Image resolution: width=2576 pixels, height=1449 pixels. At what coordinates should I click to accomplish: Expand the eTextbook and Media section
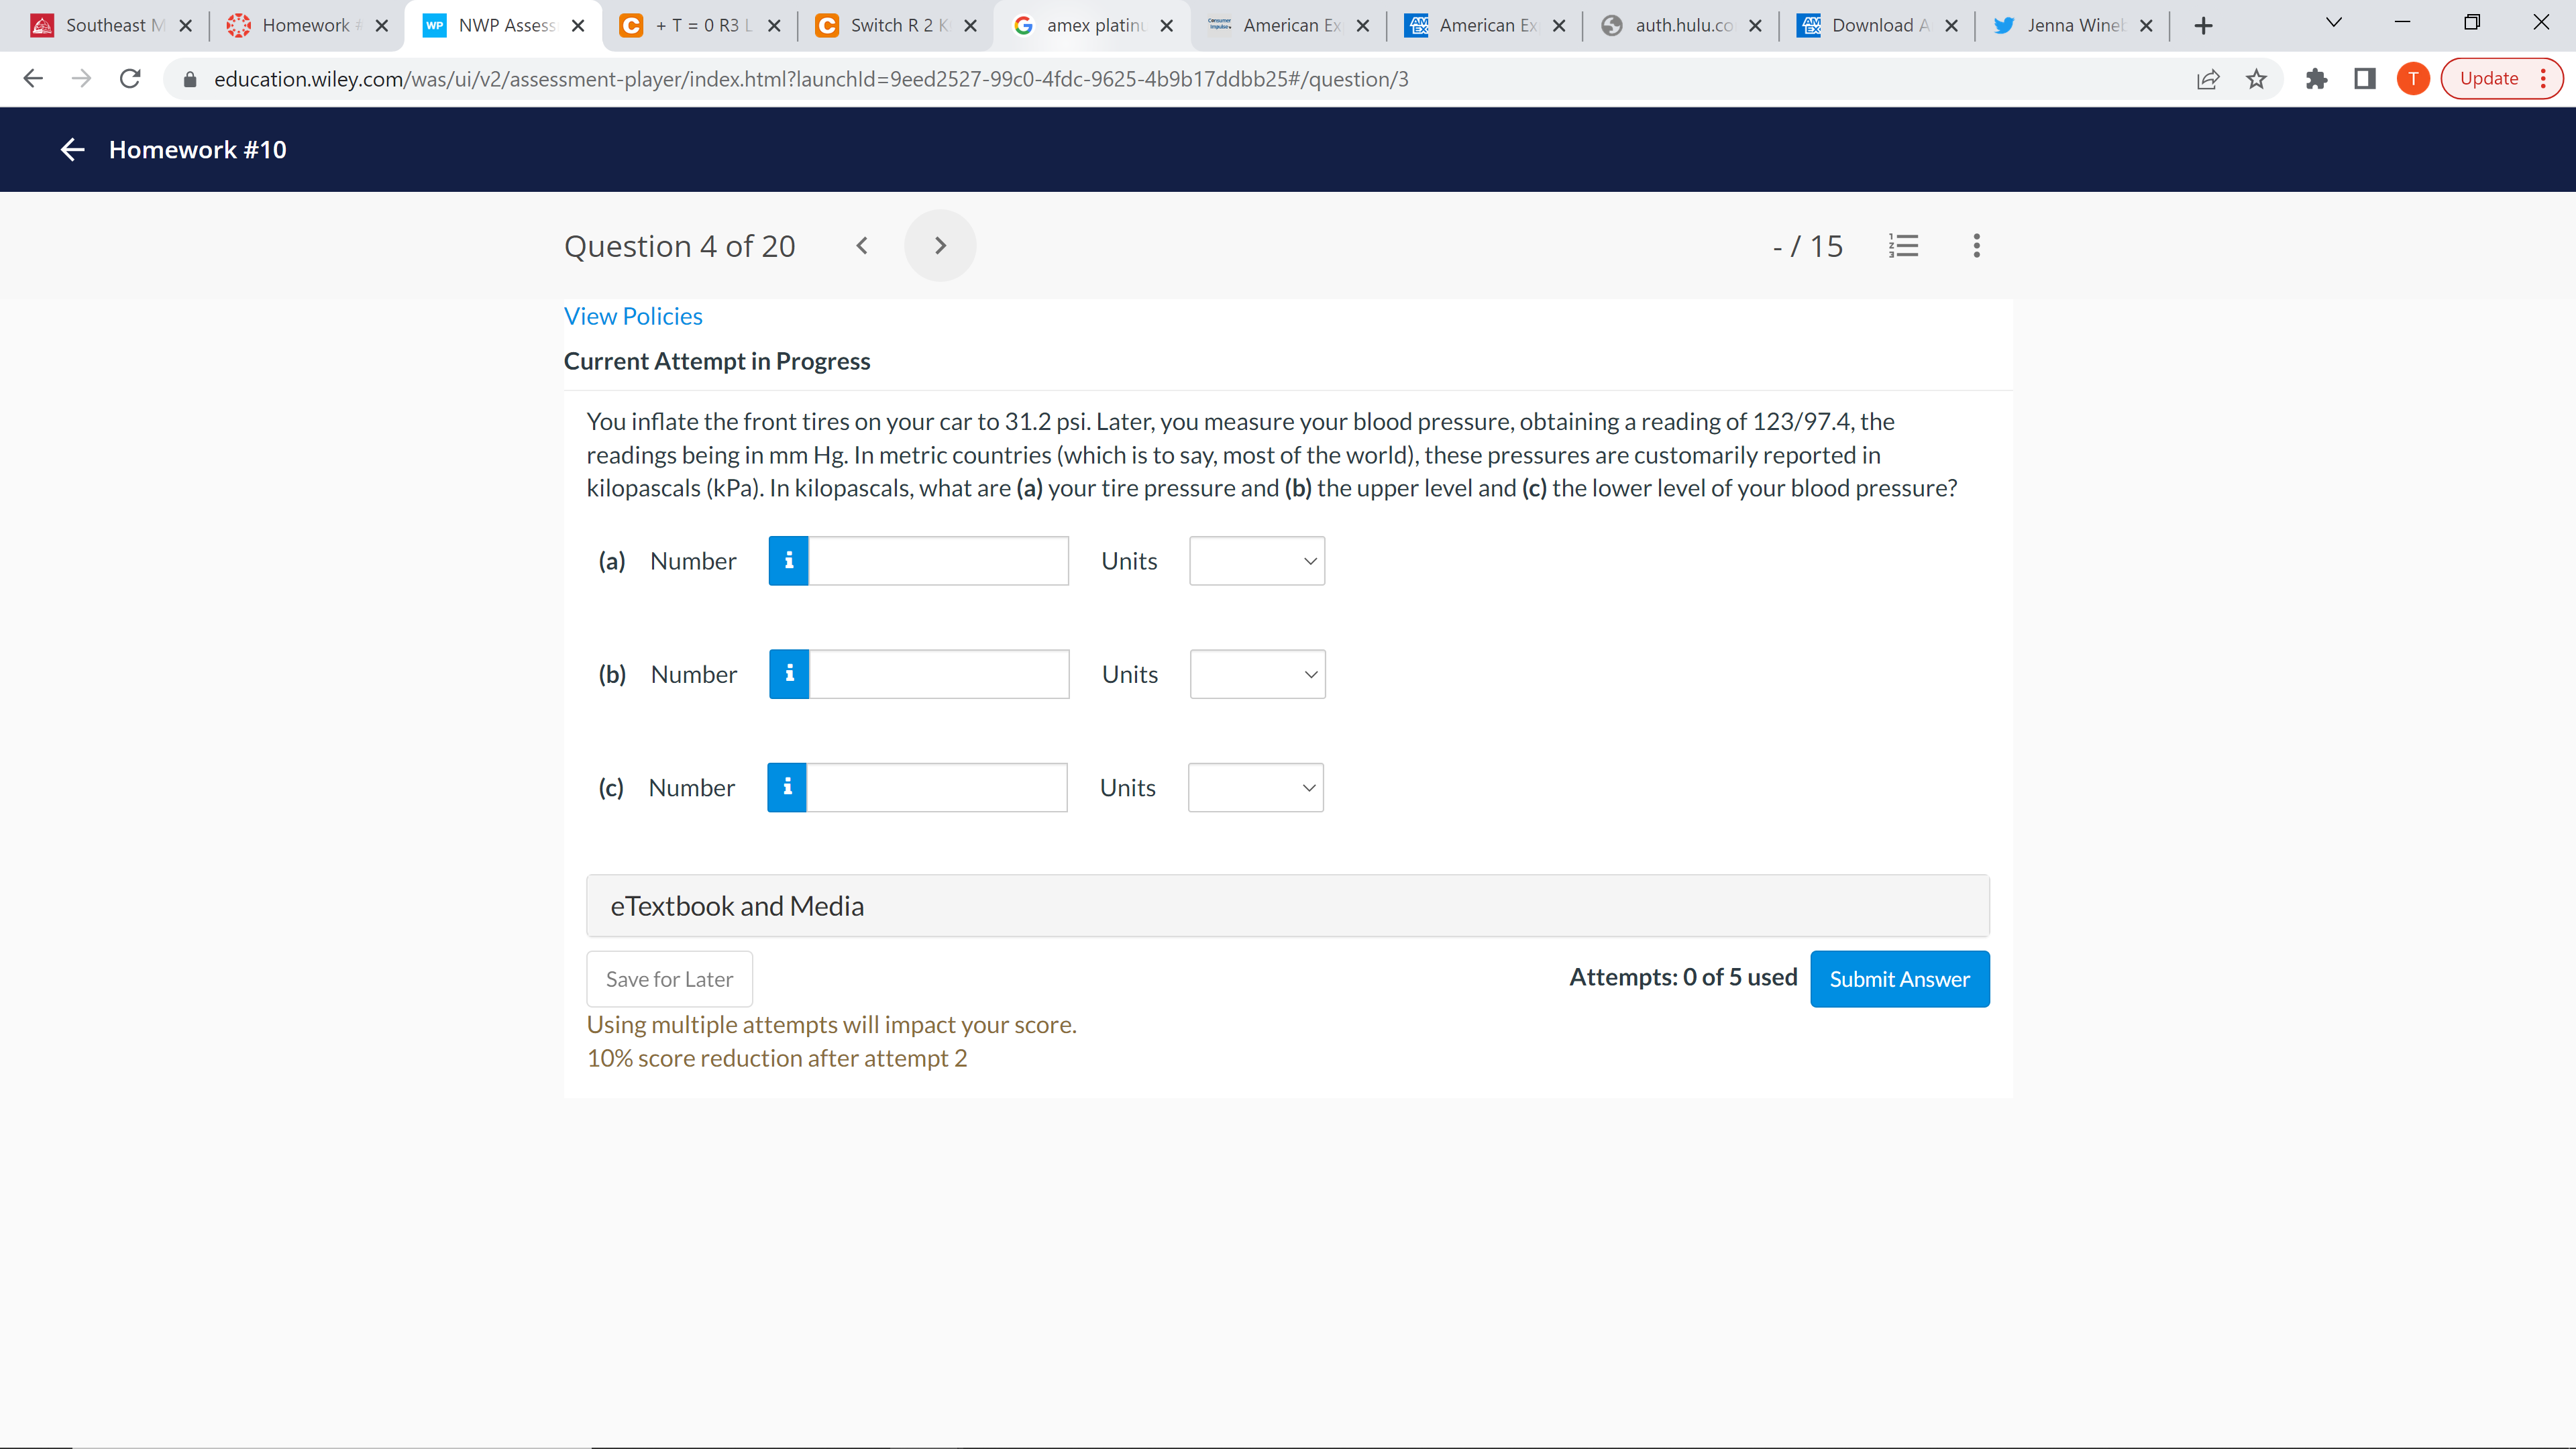[x=1287, y=906]
